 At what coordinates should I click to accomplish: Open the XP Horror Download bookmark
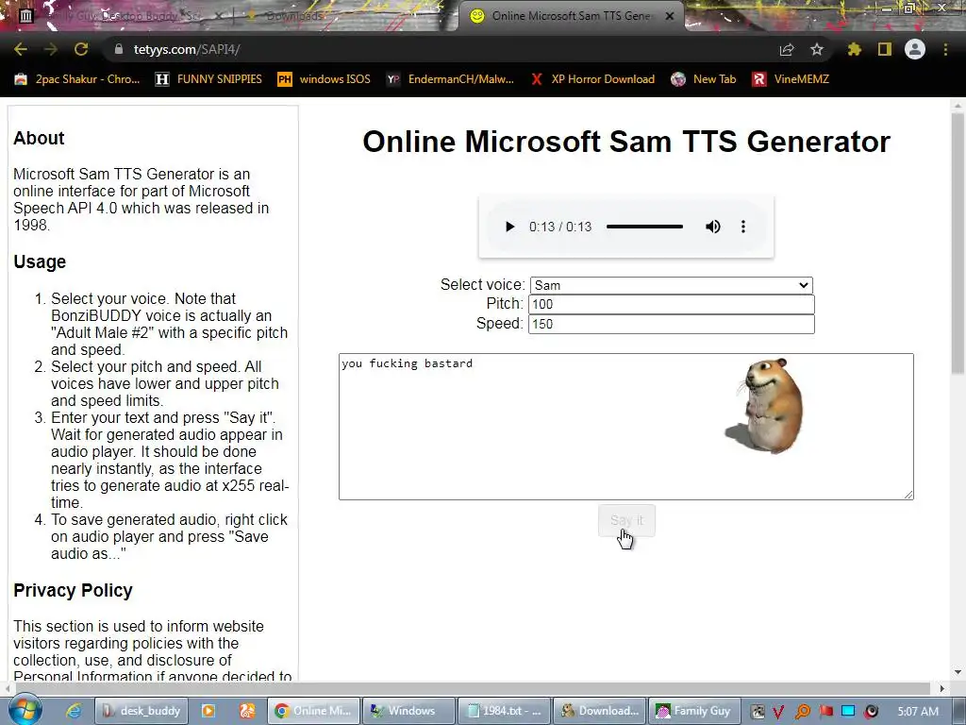pos(592,79)
